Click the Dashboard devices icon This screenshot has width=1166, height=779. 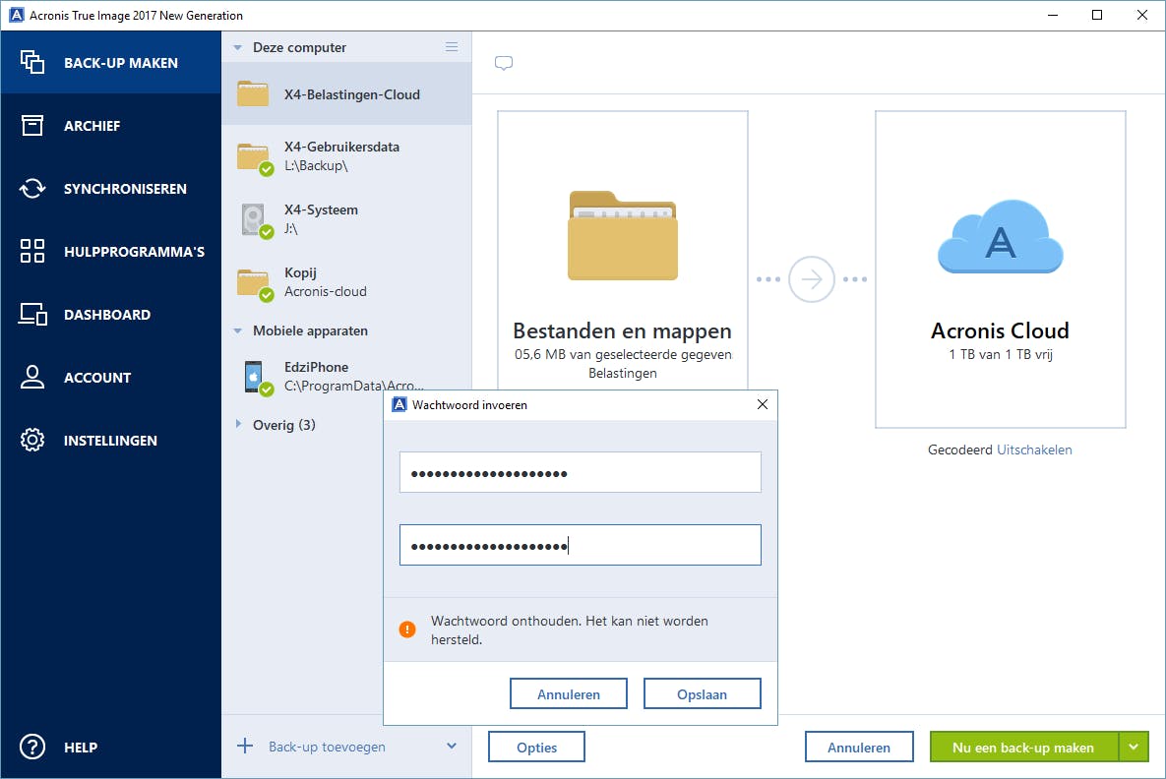point(32,315)
